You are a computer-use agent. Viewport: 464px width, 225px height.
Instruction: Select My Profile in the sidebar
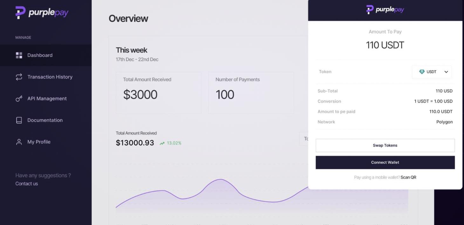coord(39,142)
